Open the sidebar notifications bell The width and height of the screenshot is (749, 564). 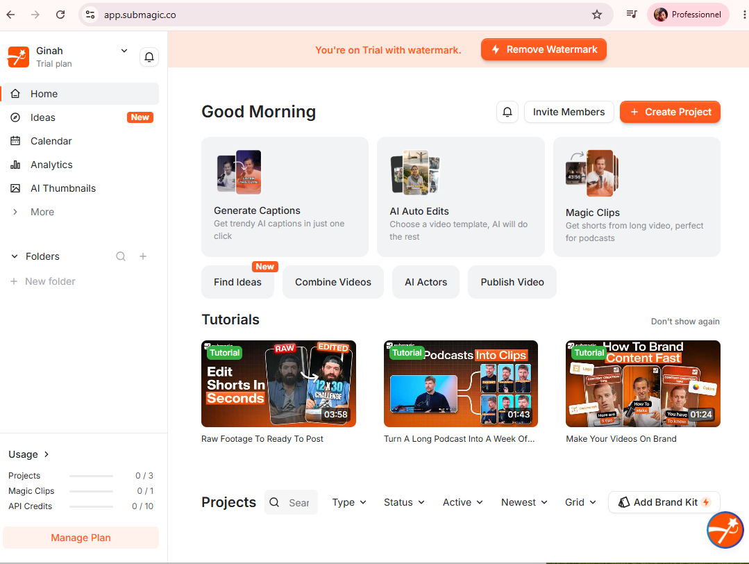[x=149, y=57]
